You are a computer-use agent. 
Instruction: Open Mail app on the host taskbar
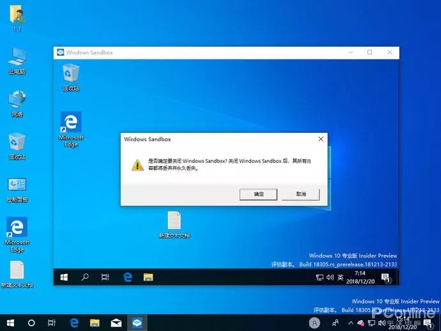(x=116, y=323)
